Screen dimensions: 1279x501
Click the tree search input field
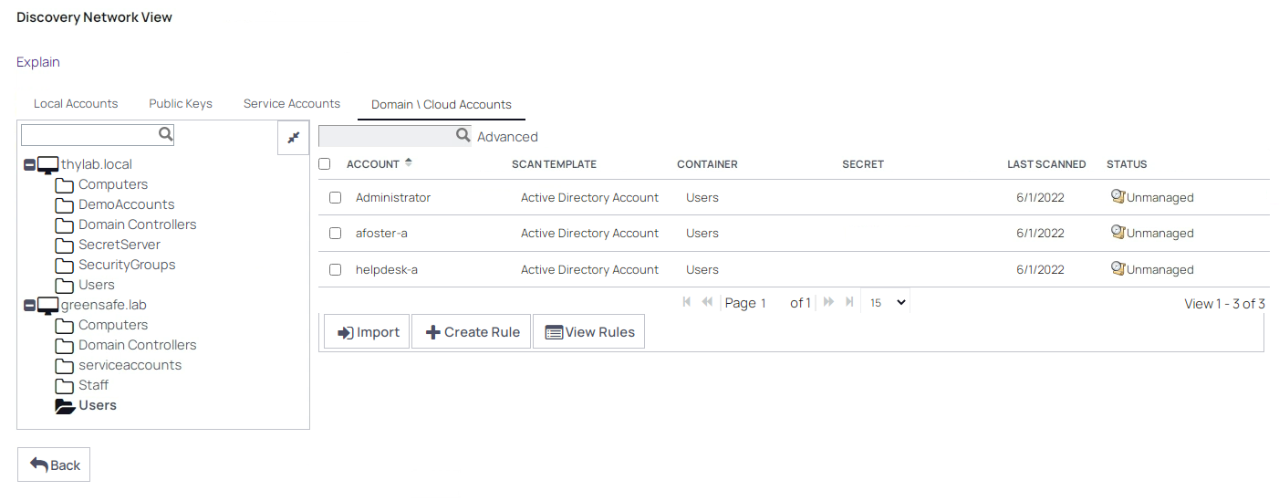[89, 135]
